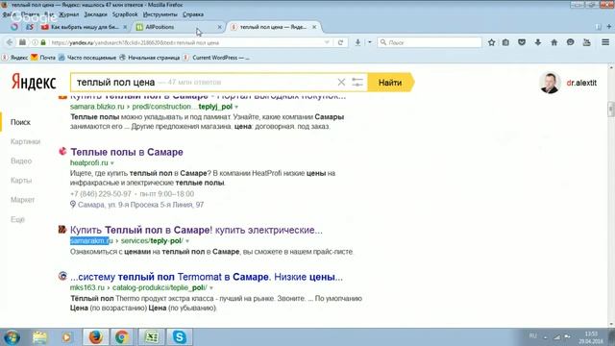Click the system tray clock
The width and height of the screenshot is (615, 346).
click(x=591, y=337)
